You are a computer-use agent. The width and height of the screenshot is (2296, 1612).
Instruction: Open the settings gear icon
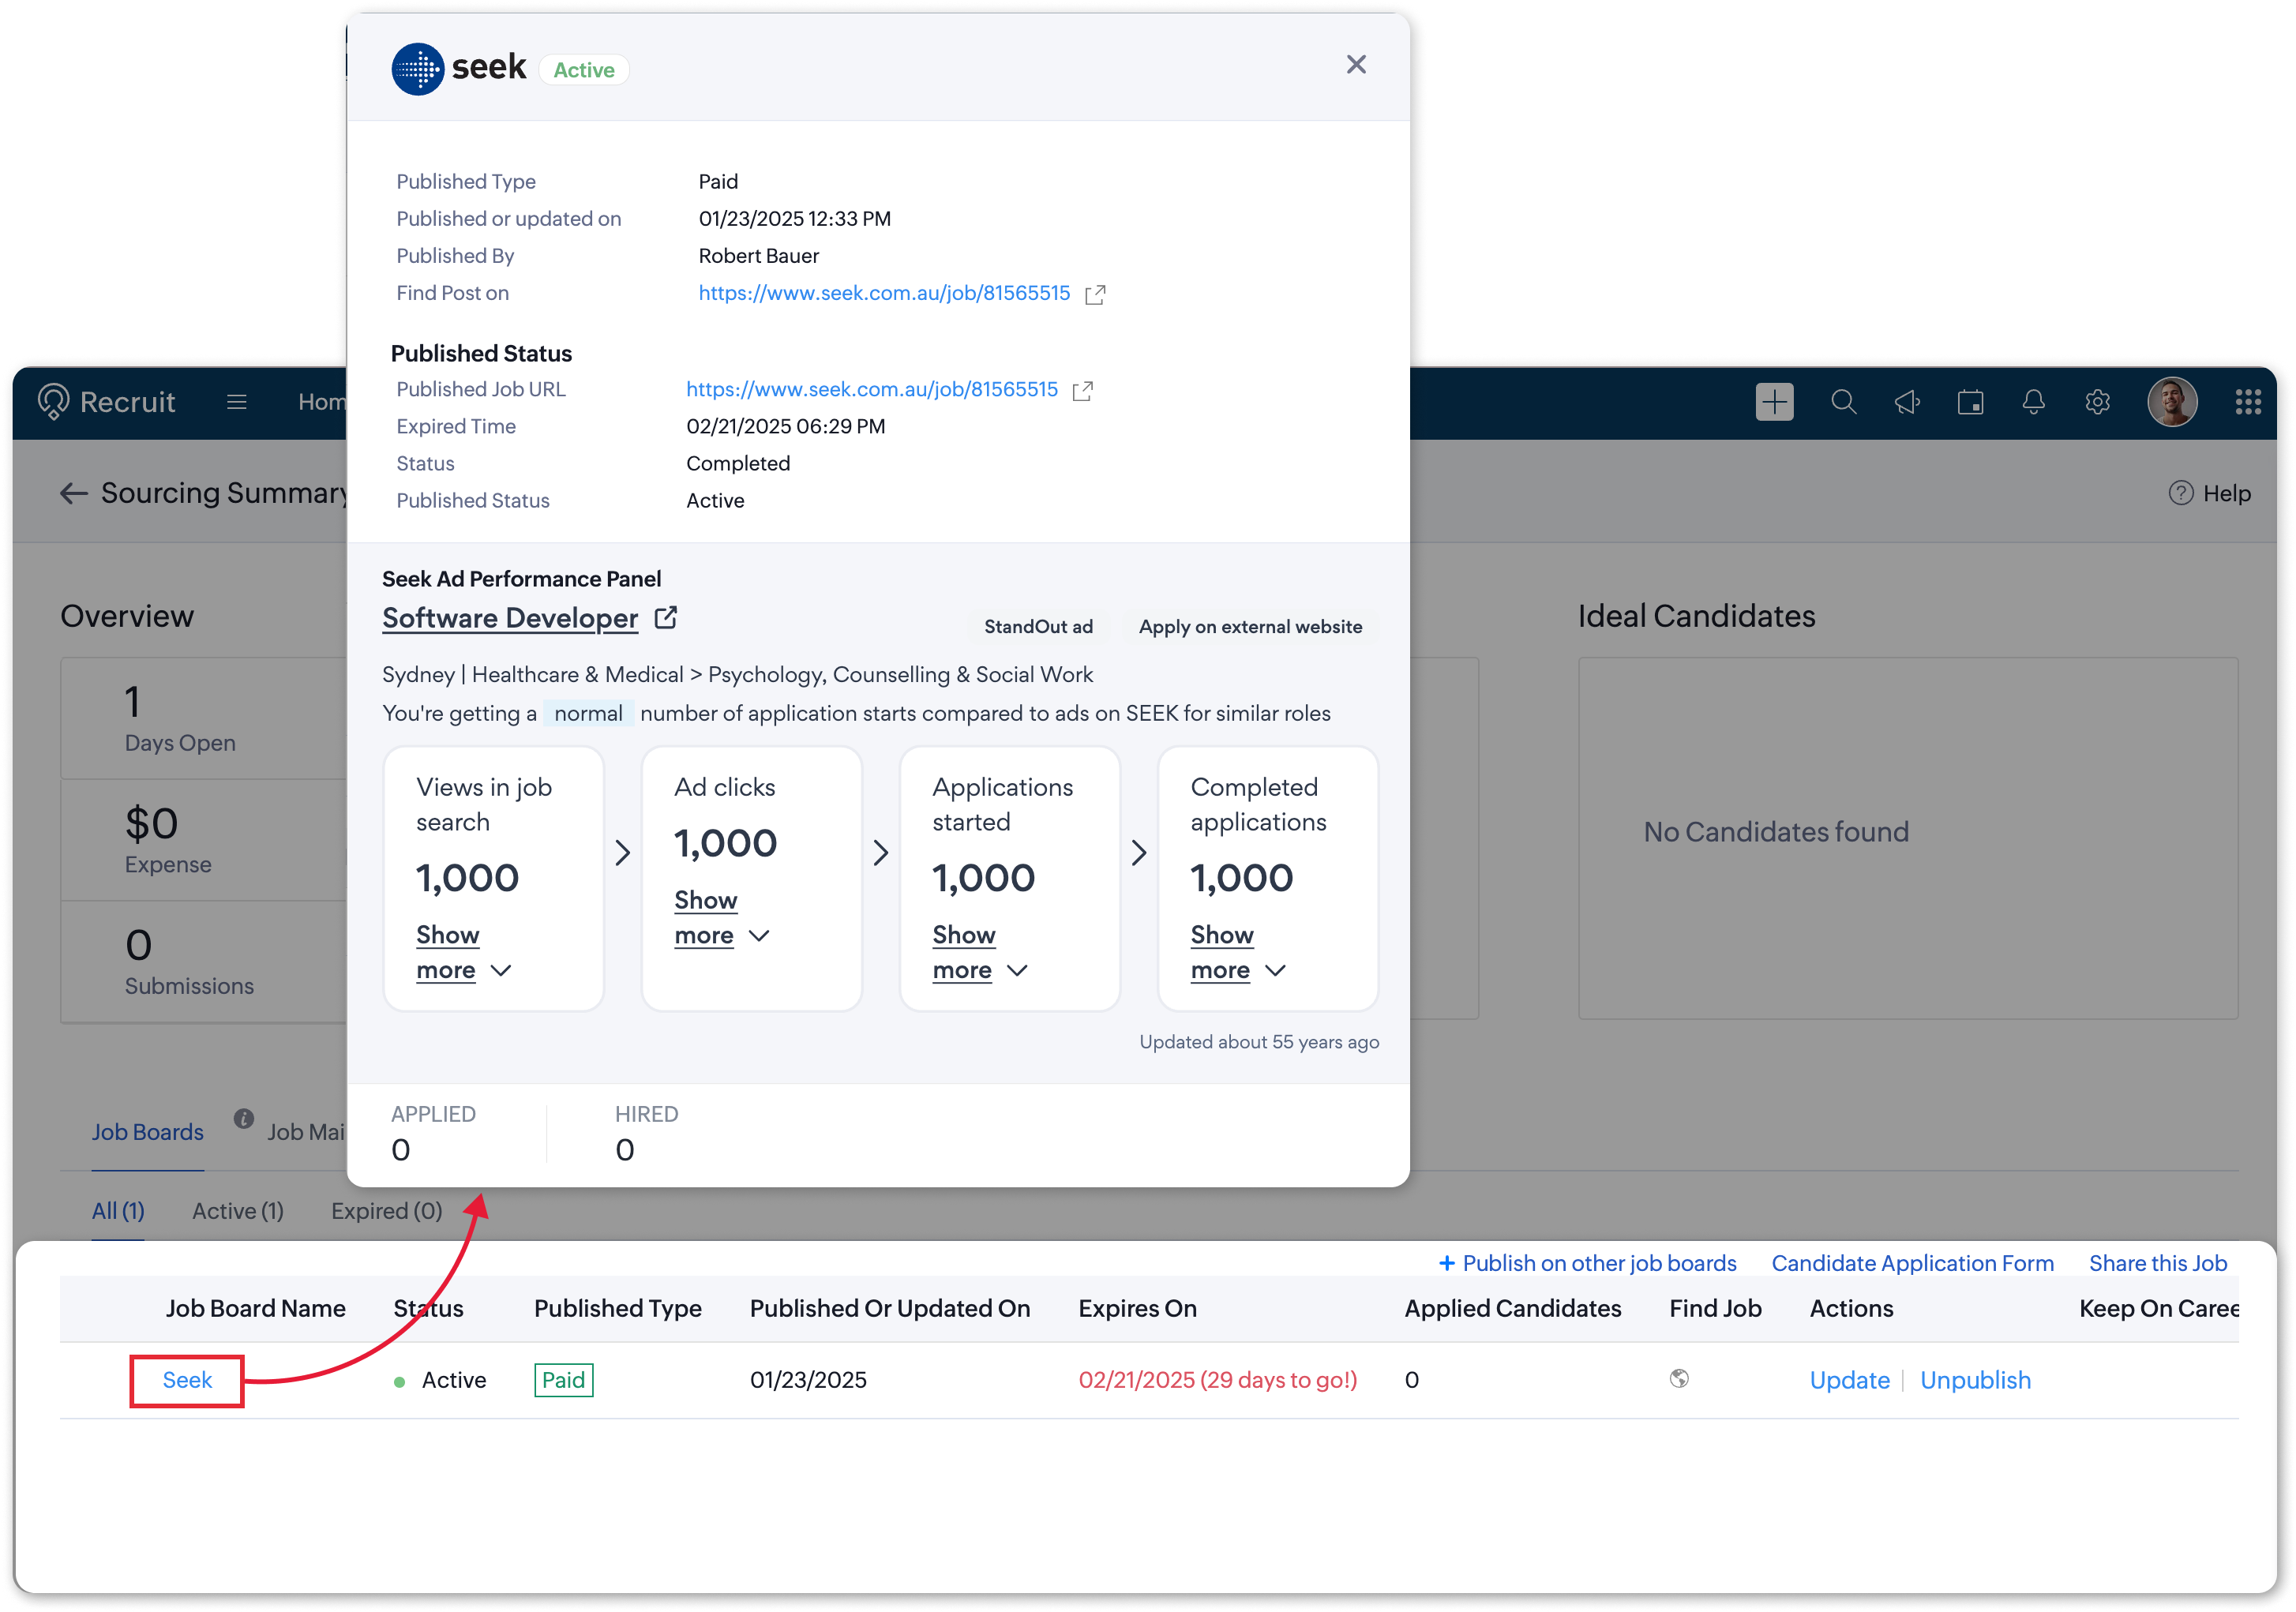pos(2097,402)
